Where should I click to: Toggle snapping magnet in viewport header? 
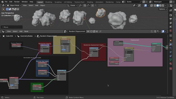pos(85,6)
